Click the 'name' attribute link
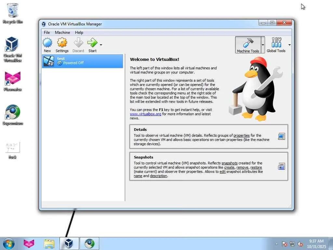 (x=138, y=176)
